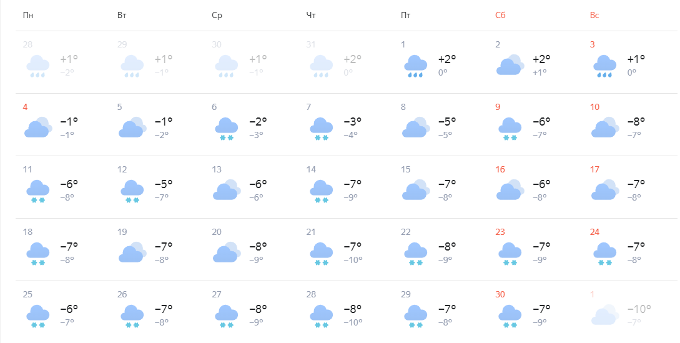The image size is (680, 343).
Task: Select day 24 date number
Action: click(x=594, y=232)
